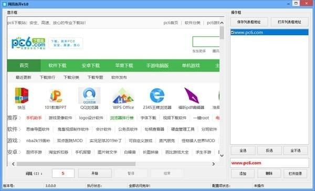
Task: Open the 思维导图软件 link
Action: 38,129
